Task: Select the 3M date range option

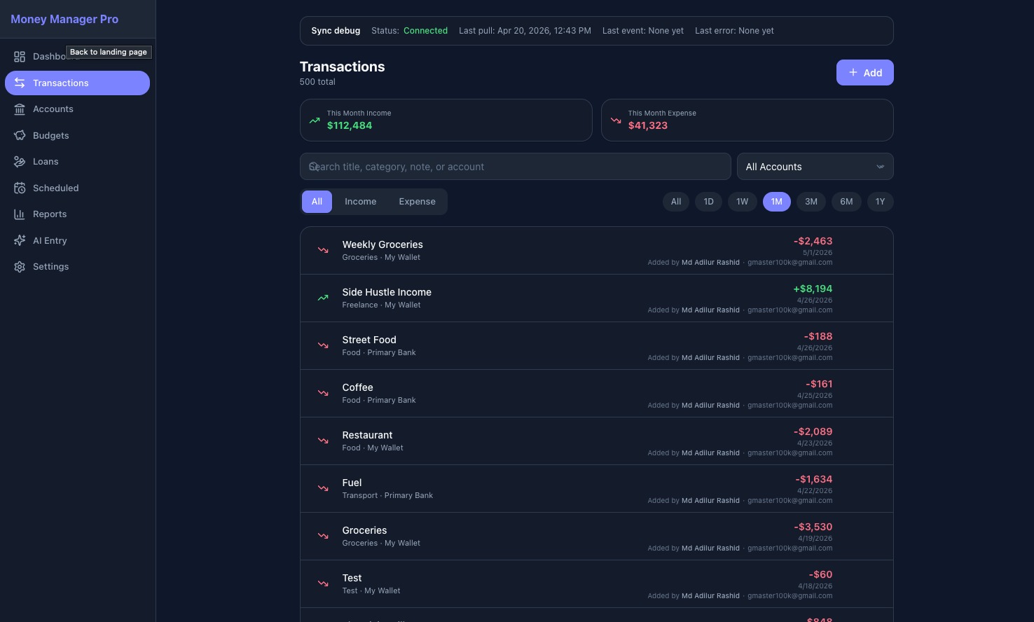Action: click(811, 201)
